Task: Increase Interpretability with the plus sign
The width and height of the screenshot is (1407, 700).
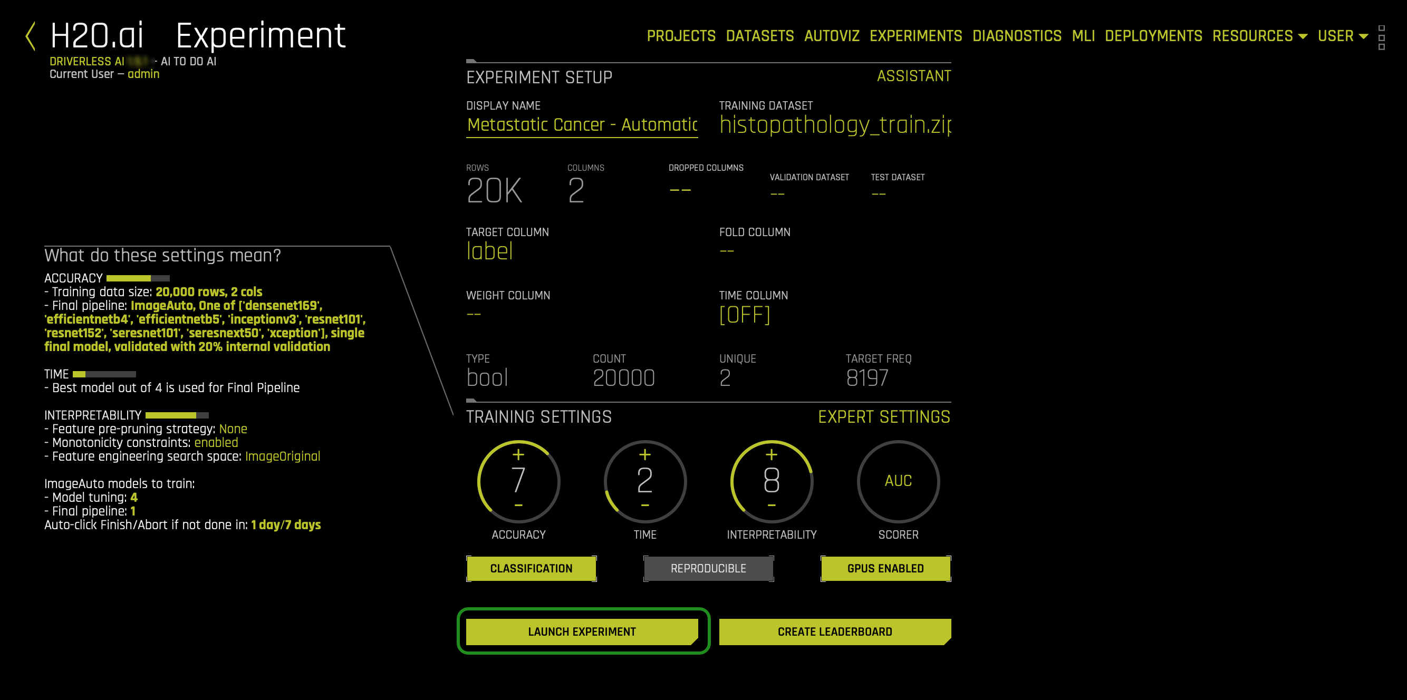Action: click(771, 454)
